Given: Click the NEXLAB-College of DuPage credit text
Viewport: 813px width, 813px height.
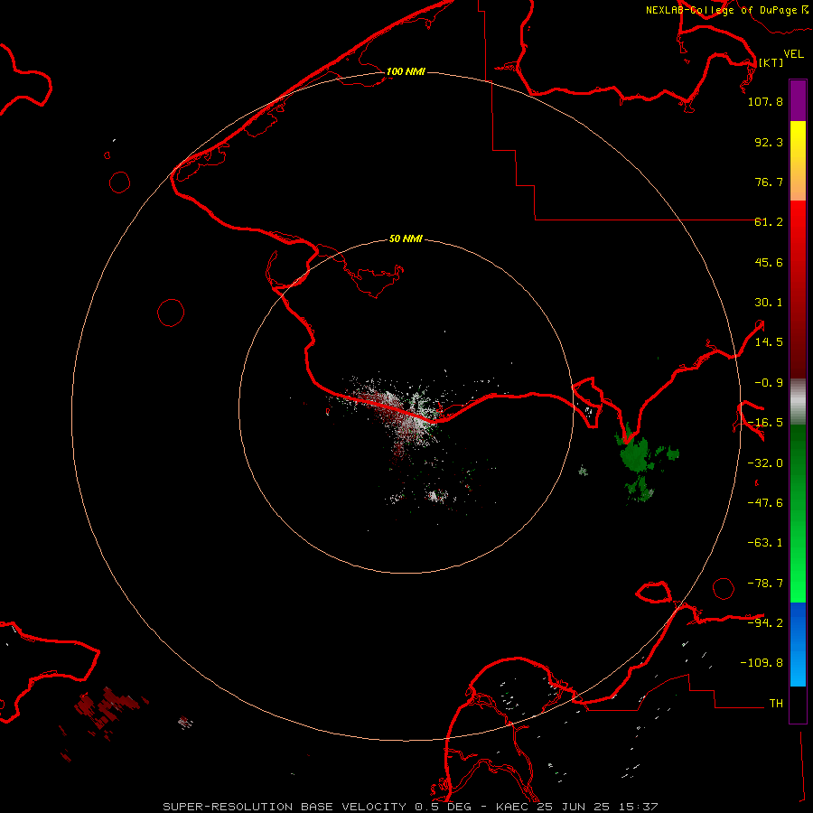Looking at the screenshot, I should [x=727, y=10].
